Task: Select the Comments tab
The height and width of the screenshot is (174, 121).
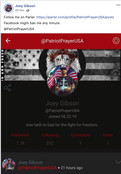Action: click(x=80, y=135)
